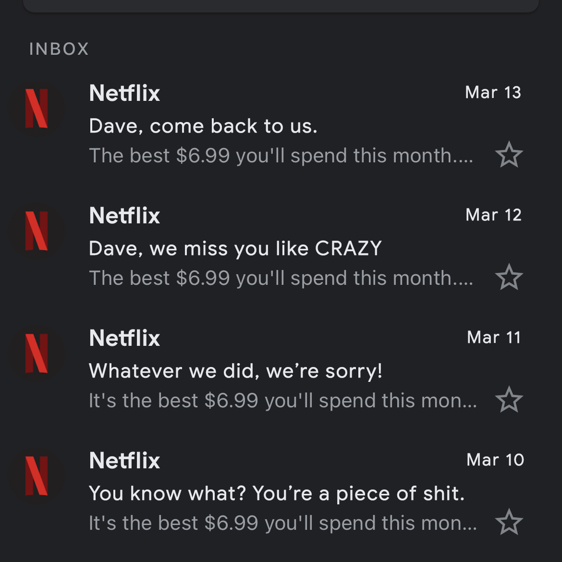Click the INBOX section header
Screen dimensions: 562x562
59,49
